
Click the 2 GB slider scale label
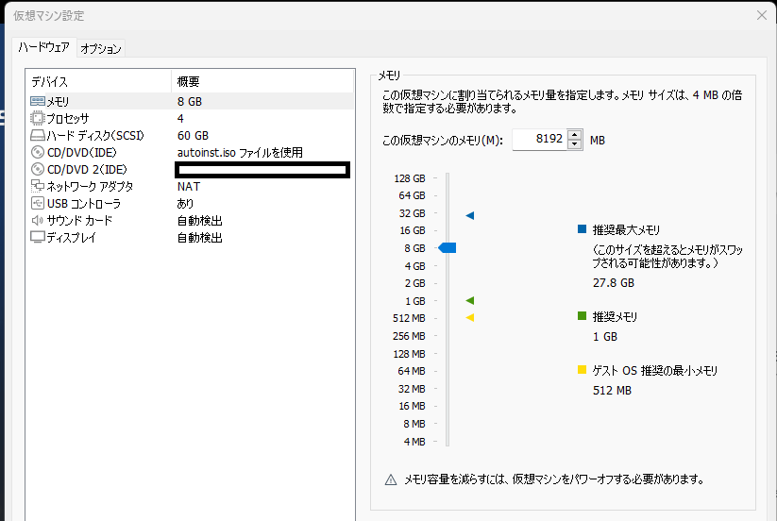(414, 283)
